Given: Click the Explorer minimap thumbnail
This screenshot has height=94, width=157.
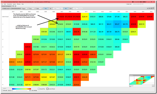Looking at the screenshot, I should pos(142,80).
